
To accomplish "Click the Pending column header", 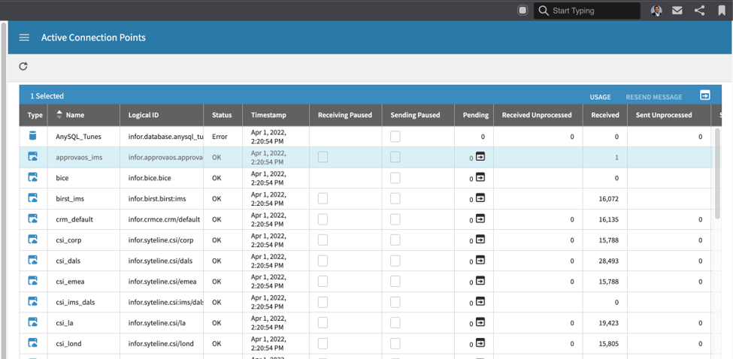I will (474, 115).
